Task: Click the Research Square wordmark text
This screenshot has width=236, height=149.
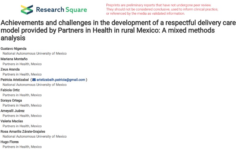Action: (x=62, y=10)
